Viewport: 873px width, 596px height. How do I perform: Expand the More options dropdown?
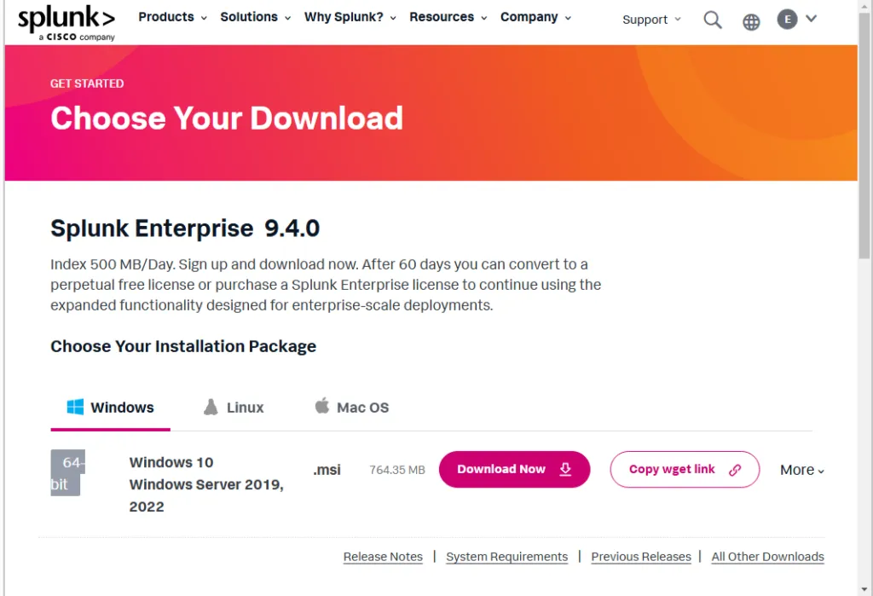(801, 470)
